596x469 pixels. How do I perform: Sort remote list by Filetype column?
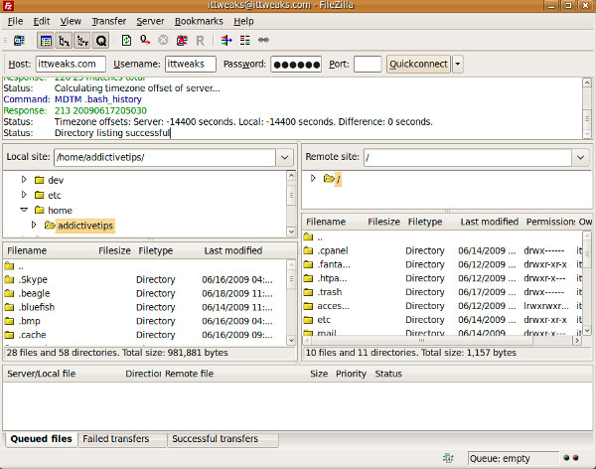pos(425,222)
